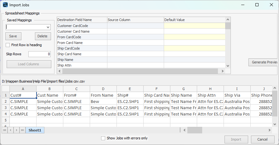Click the Generate Preview button
Image resolution: width=279 pixels, height=145 pixels.
pos(264,62)
